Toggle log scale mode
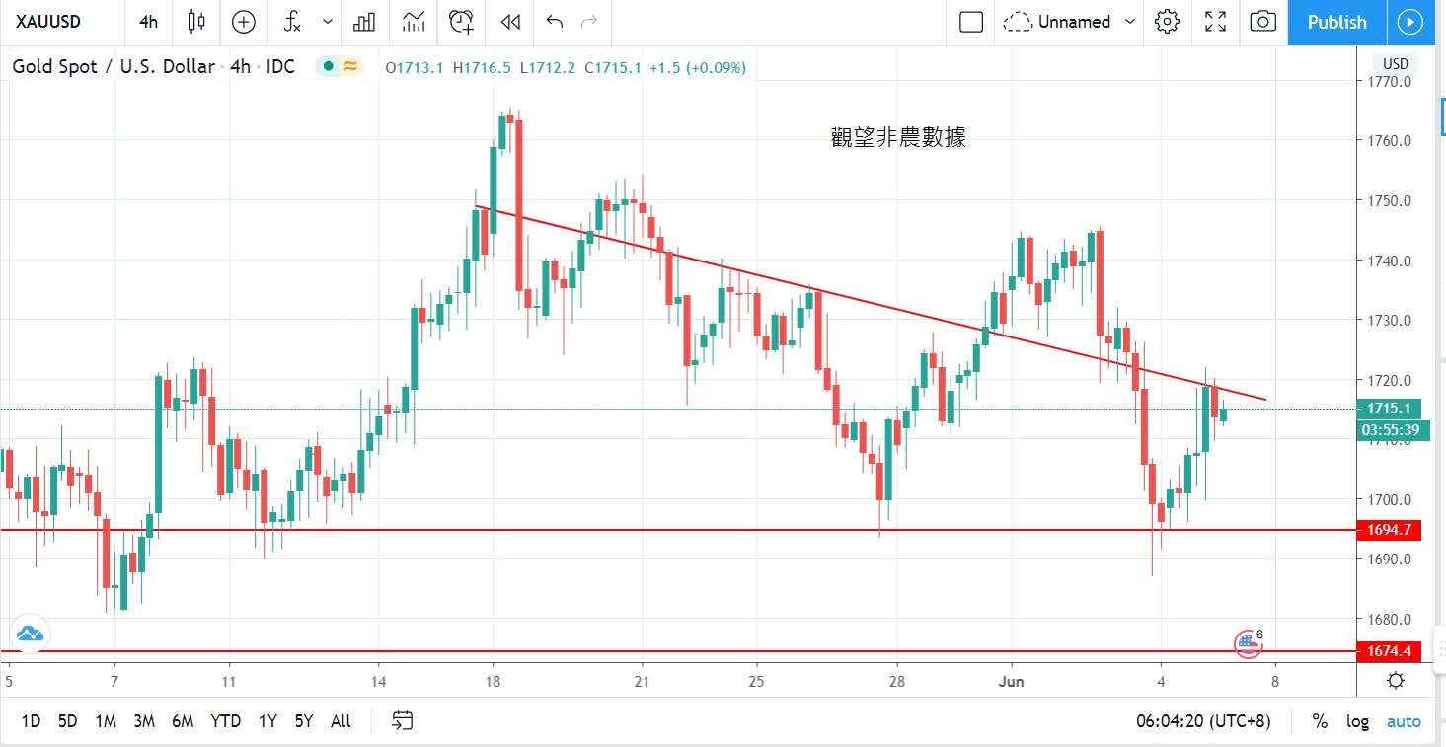 point(1358,721)
